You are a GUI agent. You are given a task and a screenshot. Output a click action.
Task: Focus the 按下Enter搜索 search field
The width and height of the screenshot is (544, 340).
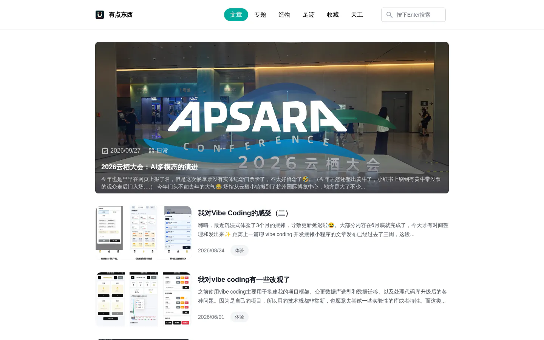coord(413,15)
